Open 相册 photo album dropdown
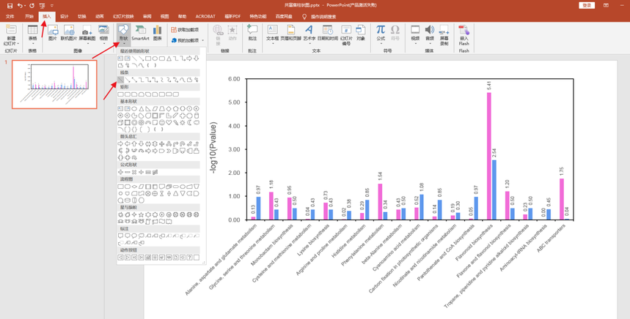The height and width of the screenshot is (319, 630). tap(103, 34)
